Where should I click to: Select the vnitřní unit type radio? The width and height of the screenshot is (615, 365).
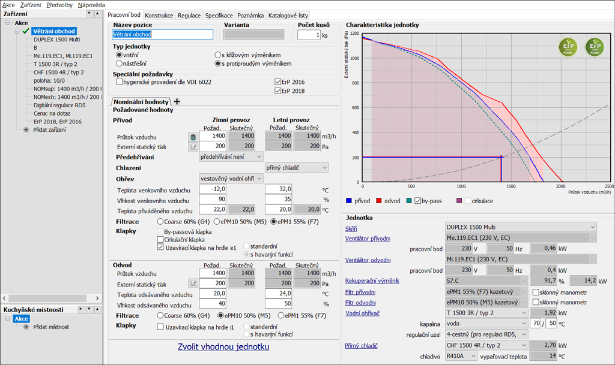(x=120, y=55)
